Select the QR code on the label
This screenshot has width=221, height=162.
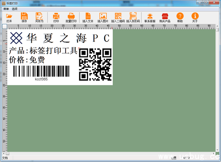95,64
